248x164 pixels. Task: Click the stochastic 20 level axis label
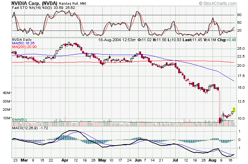tap(239, 30)
